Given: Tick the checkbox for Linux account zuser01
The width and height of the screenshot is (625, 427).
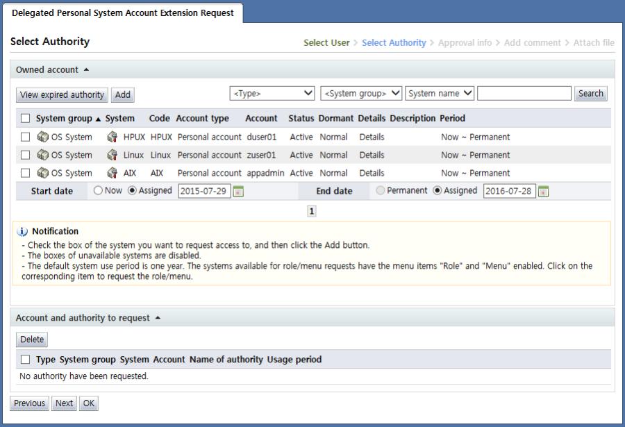Looking at the screenshot, I should tap(26, 156).
